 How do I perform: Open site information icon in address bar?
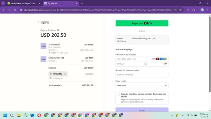[21, 10]
